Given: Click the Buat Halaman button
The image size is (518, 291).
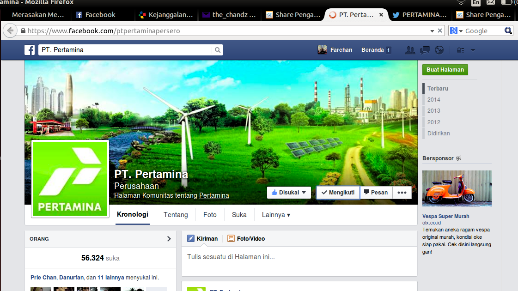Looking at the screenshot, I should tap(445, 70).
